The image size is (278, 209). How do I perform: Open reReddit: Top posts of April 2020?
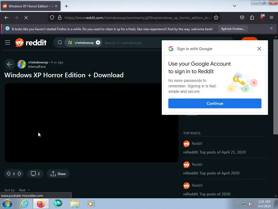pos(211,173)
